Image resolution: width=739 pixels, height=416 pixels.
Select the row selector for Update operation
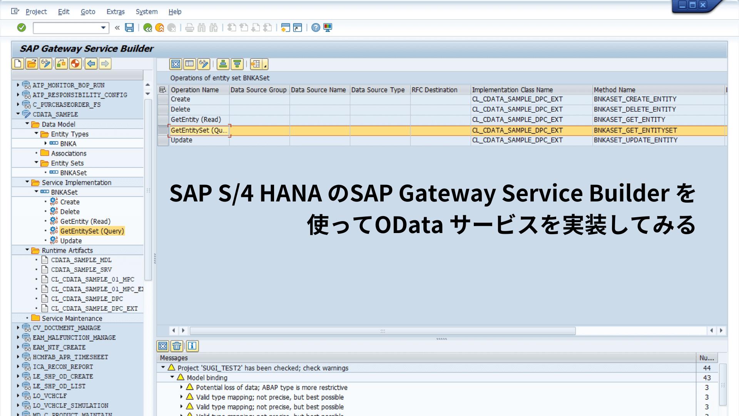pyautogui.click(x=163, y=140)
